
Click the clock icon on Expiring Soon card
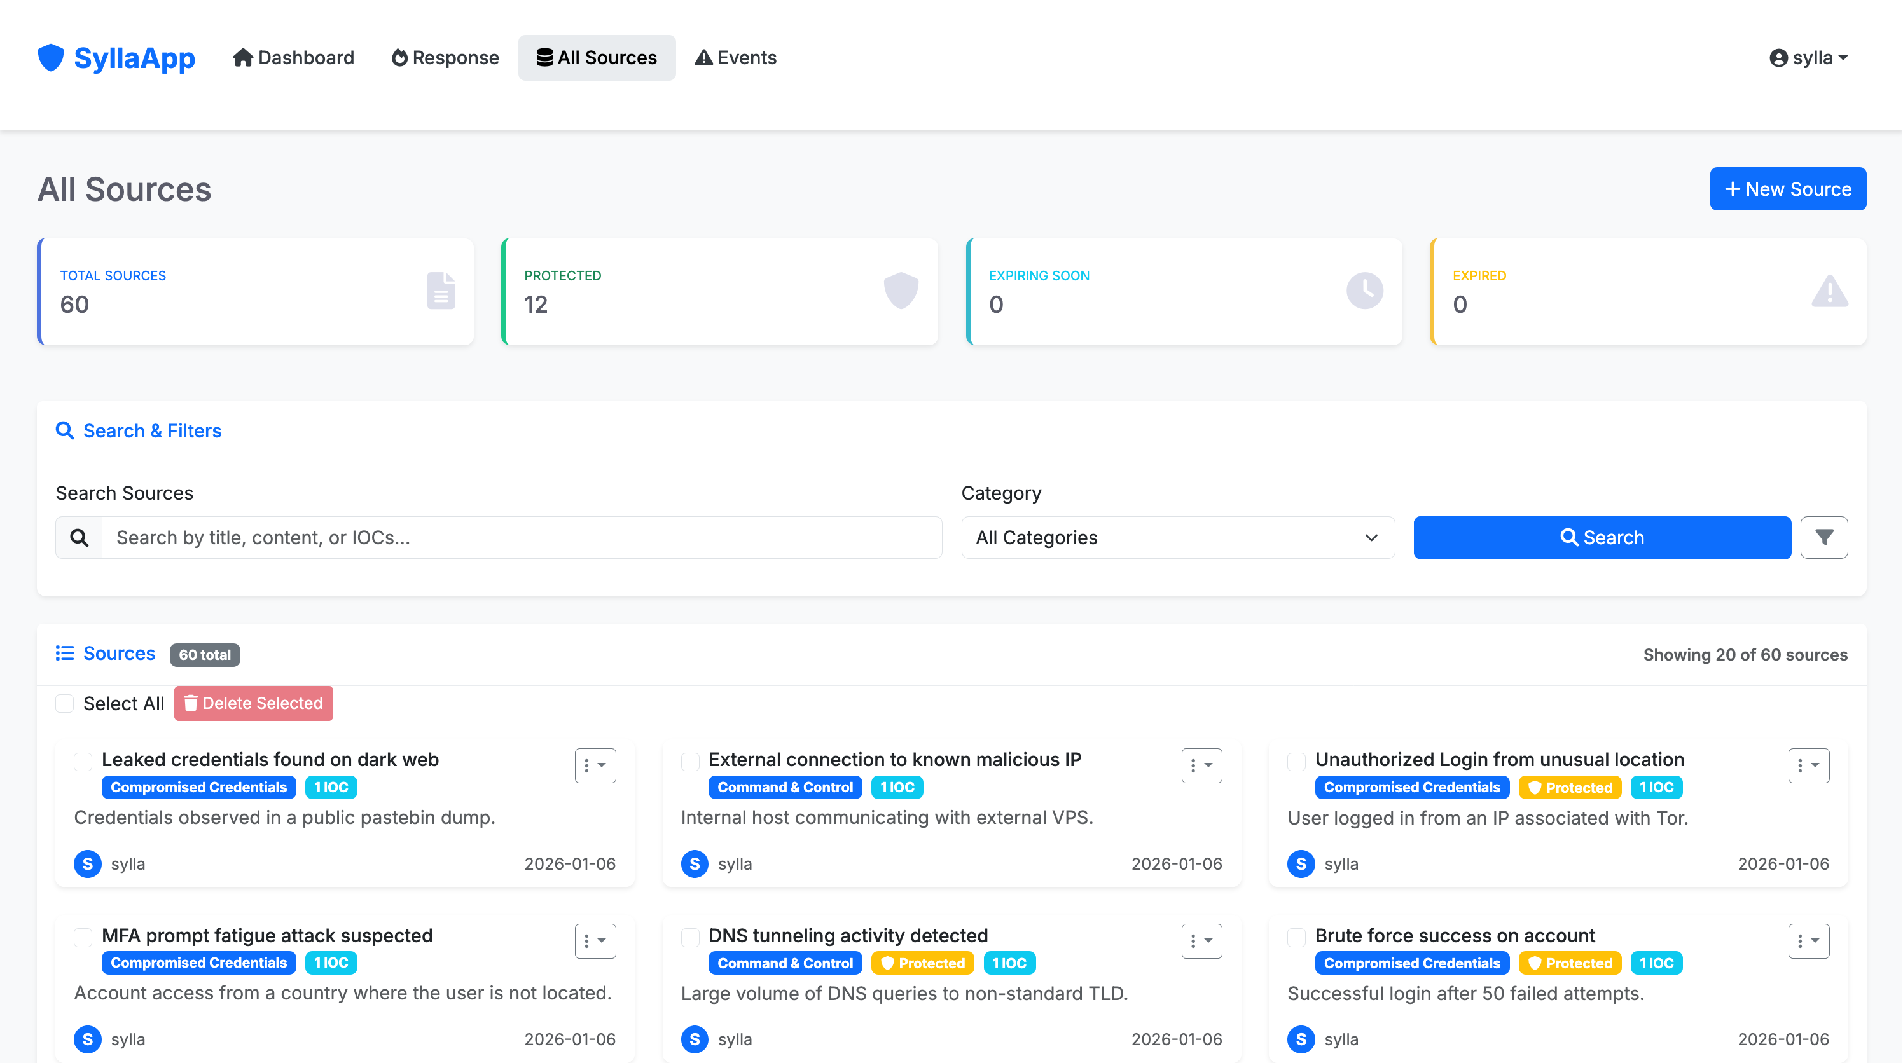(x=1365, y=290)
